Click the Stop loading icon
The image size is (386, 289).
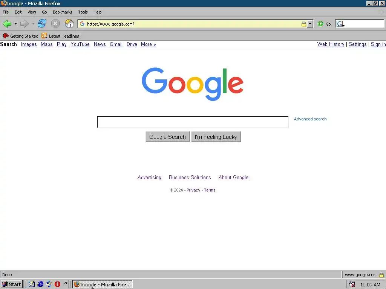point(55,24)
